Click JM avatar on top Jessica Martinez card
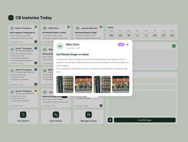188x142 pixels. 78,28
